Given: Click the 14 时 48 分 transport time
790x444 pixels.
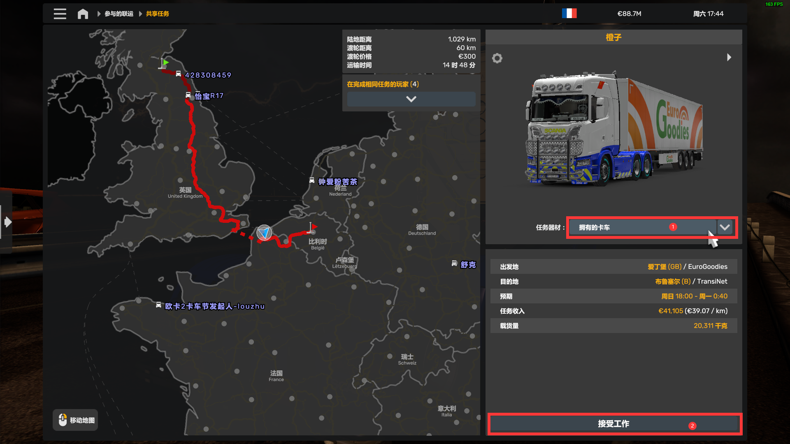Looking at the screenshot, I should [x=459, y=65].
